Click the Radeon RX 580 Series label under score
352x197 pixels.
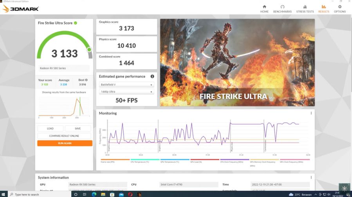(64, 68)
